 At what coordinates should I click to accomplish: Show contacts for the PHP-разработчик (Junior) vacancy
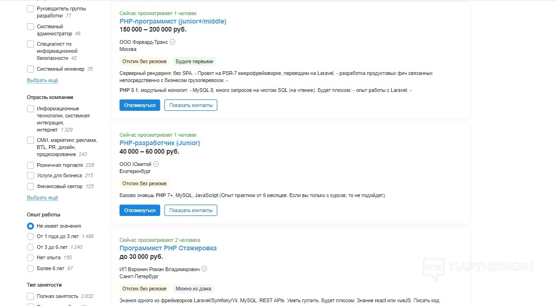[x=191, y=210]
